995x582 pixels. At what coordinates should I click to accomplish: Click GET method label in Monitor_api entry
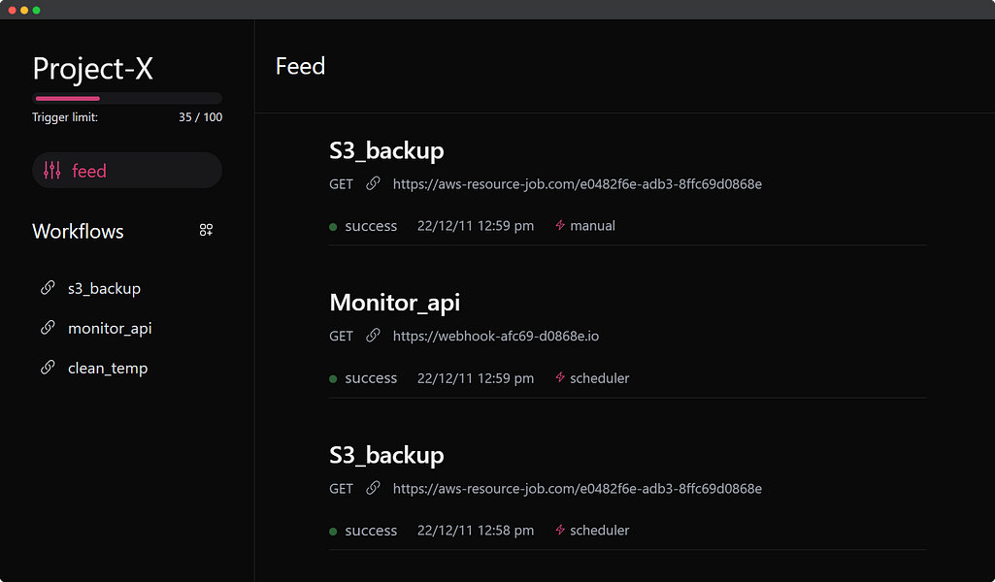point(341,336)
